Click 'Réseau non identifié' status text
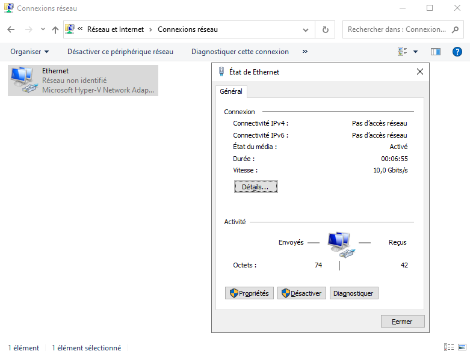 pos(75,81)
